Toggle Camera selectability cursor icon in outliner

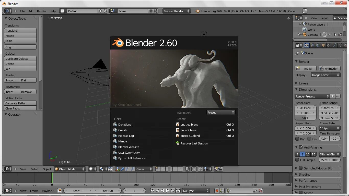(x=335, y=35)
